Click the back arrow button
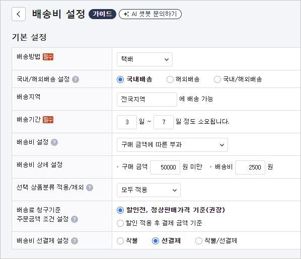Screen dimensions: 301x259 point(19,14)
